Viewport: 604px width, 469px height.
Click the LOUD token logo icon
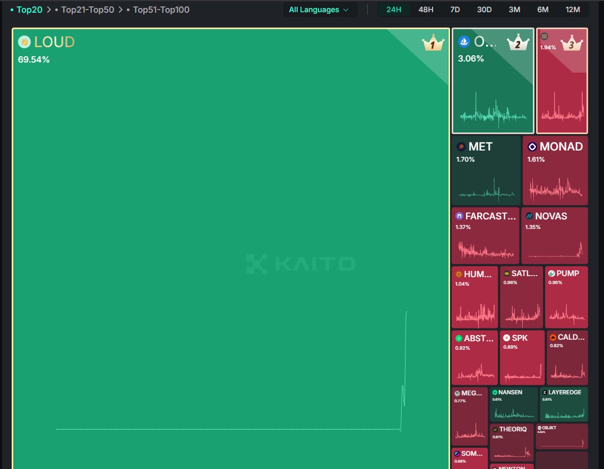click(24, 41)
